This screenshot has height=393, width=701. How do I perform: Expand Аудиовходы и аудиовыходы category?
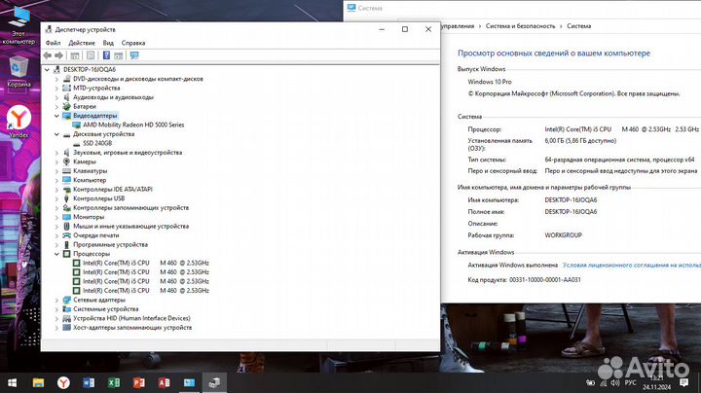[56, 97]
